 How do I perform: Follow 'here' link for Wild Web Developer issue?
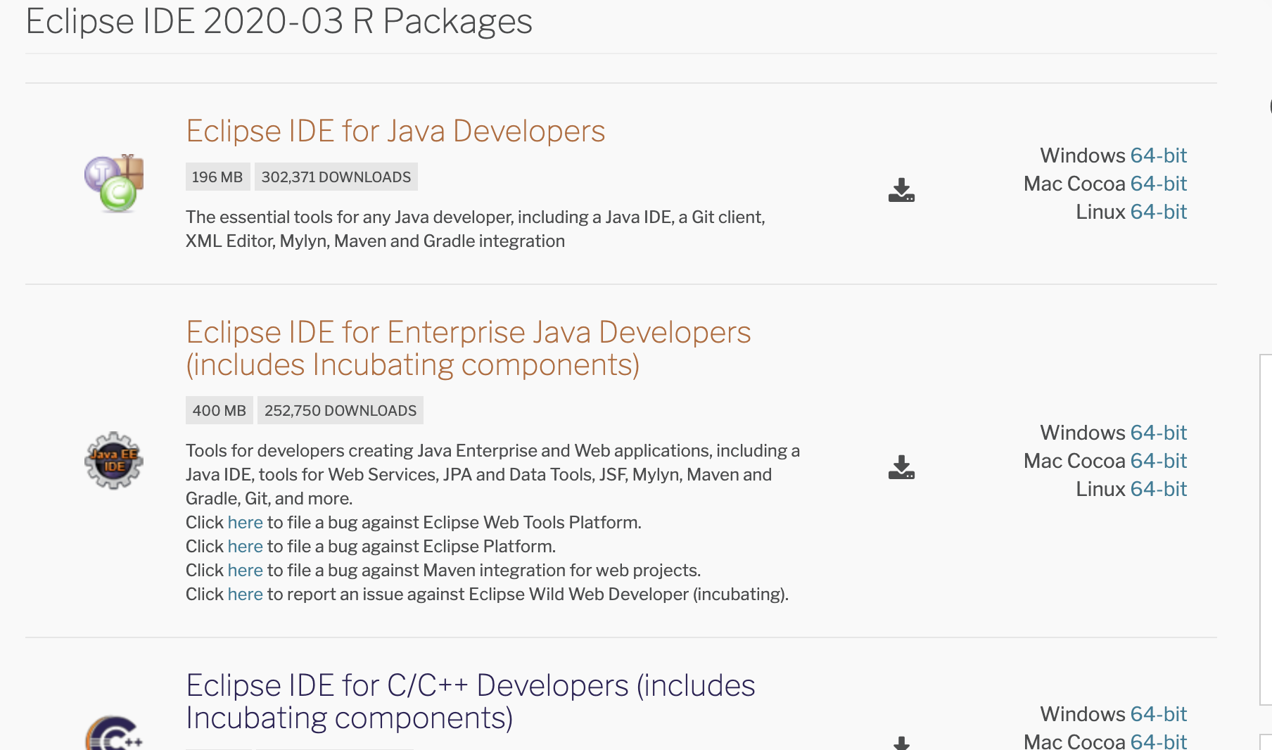point(245,595)
